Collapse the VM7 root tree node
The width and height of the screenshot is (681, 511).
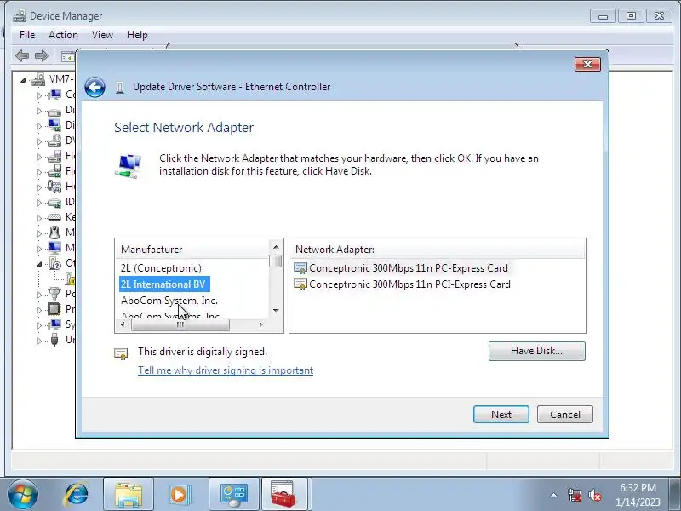coord(23,80)
